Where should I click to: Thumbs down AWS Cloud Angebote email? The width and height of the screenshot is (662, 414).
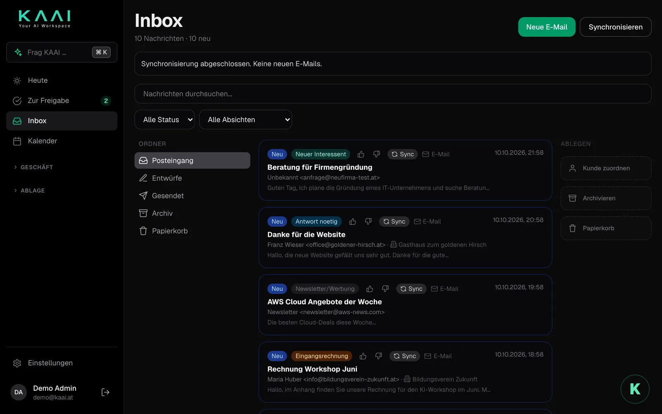(385, 289)
